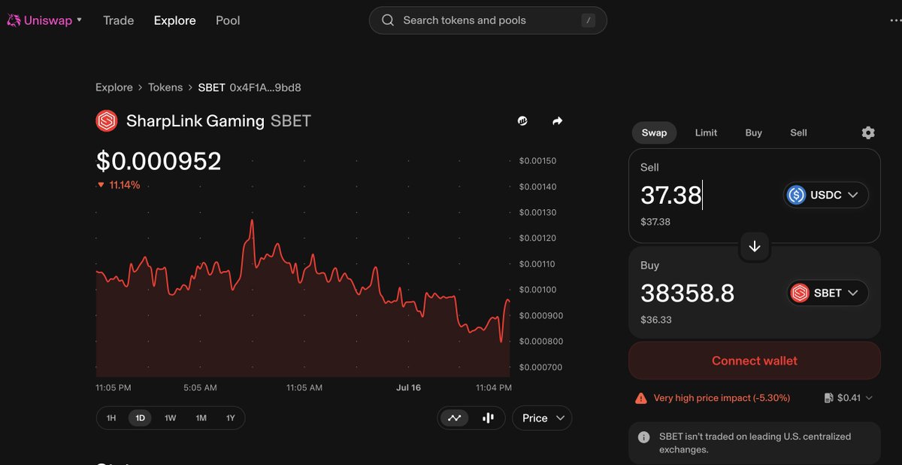Copy the 0x4F1A...9bd8 contract address

click(265, 87)
